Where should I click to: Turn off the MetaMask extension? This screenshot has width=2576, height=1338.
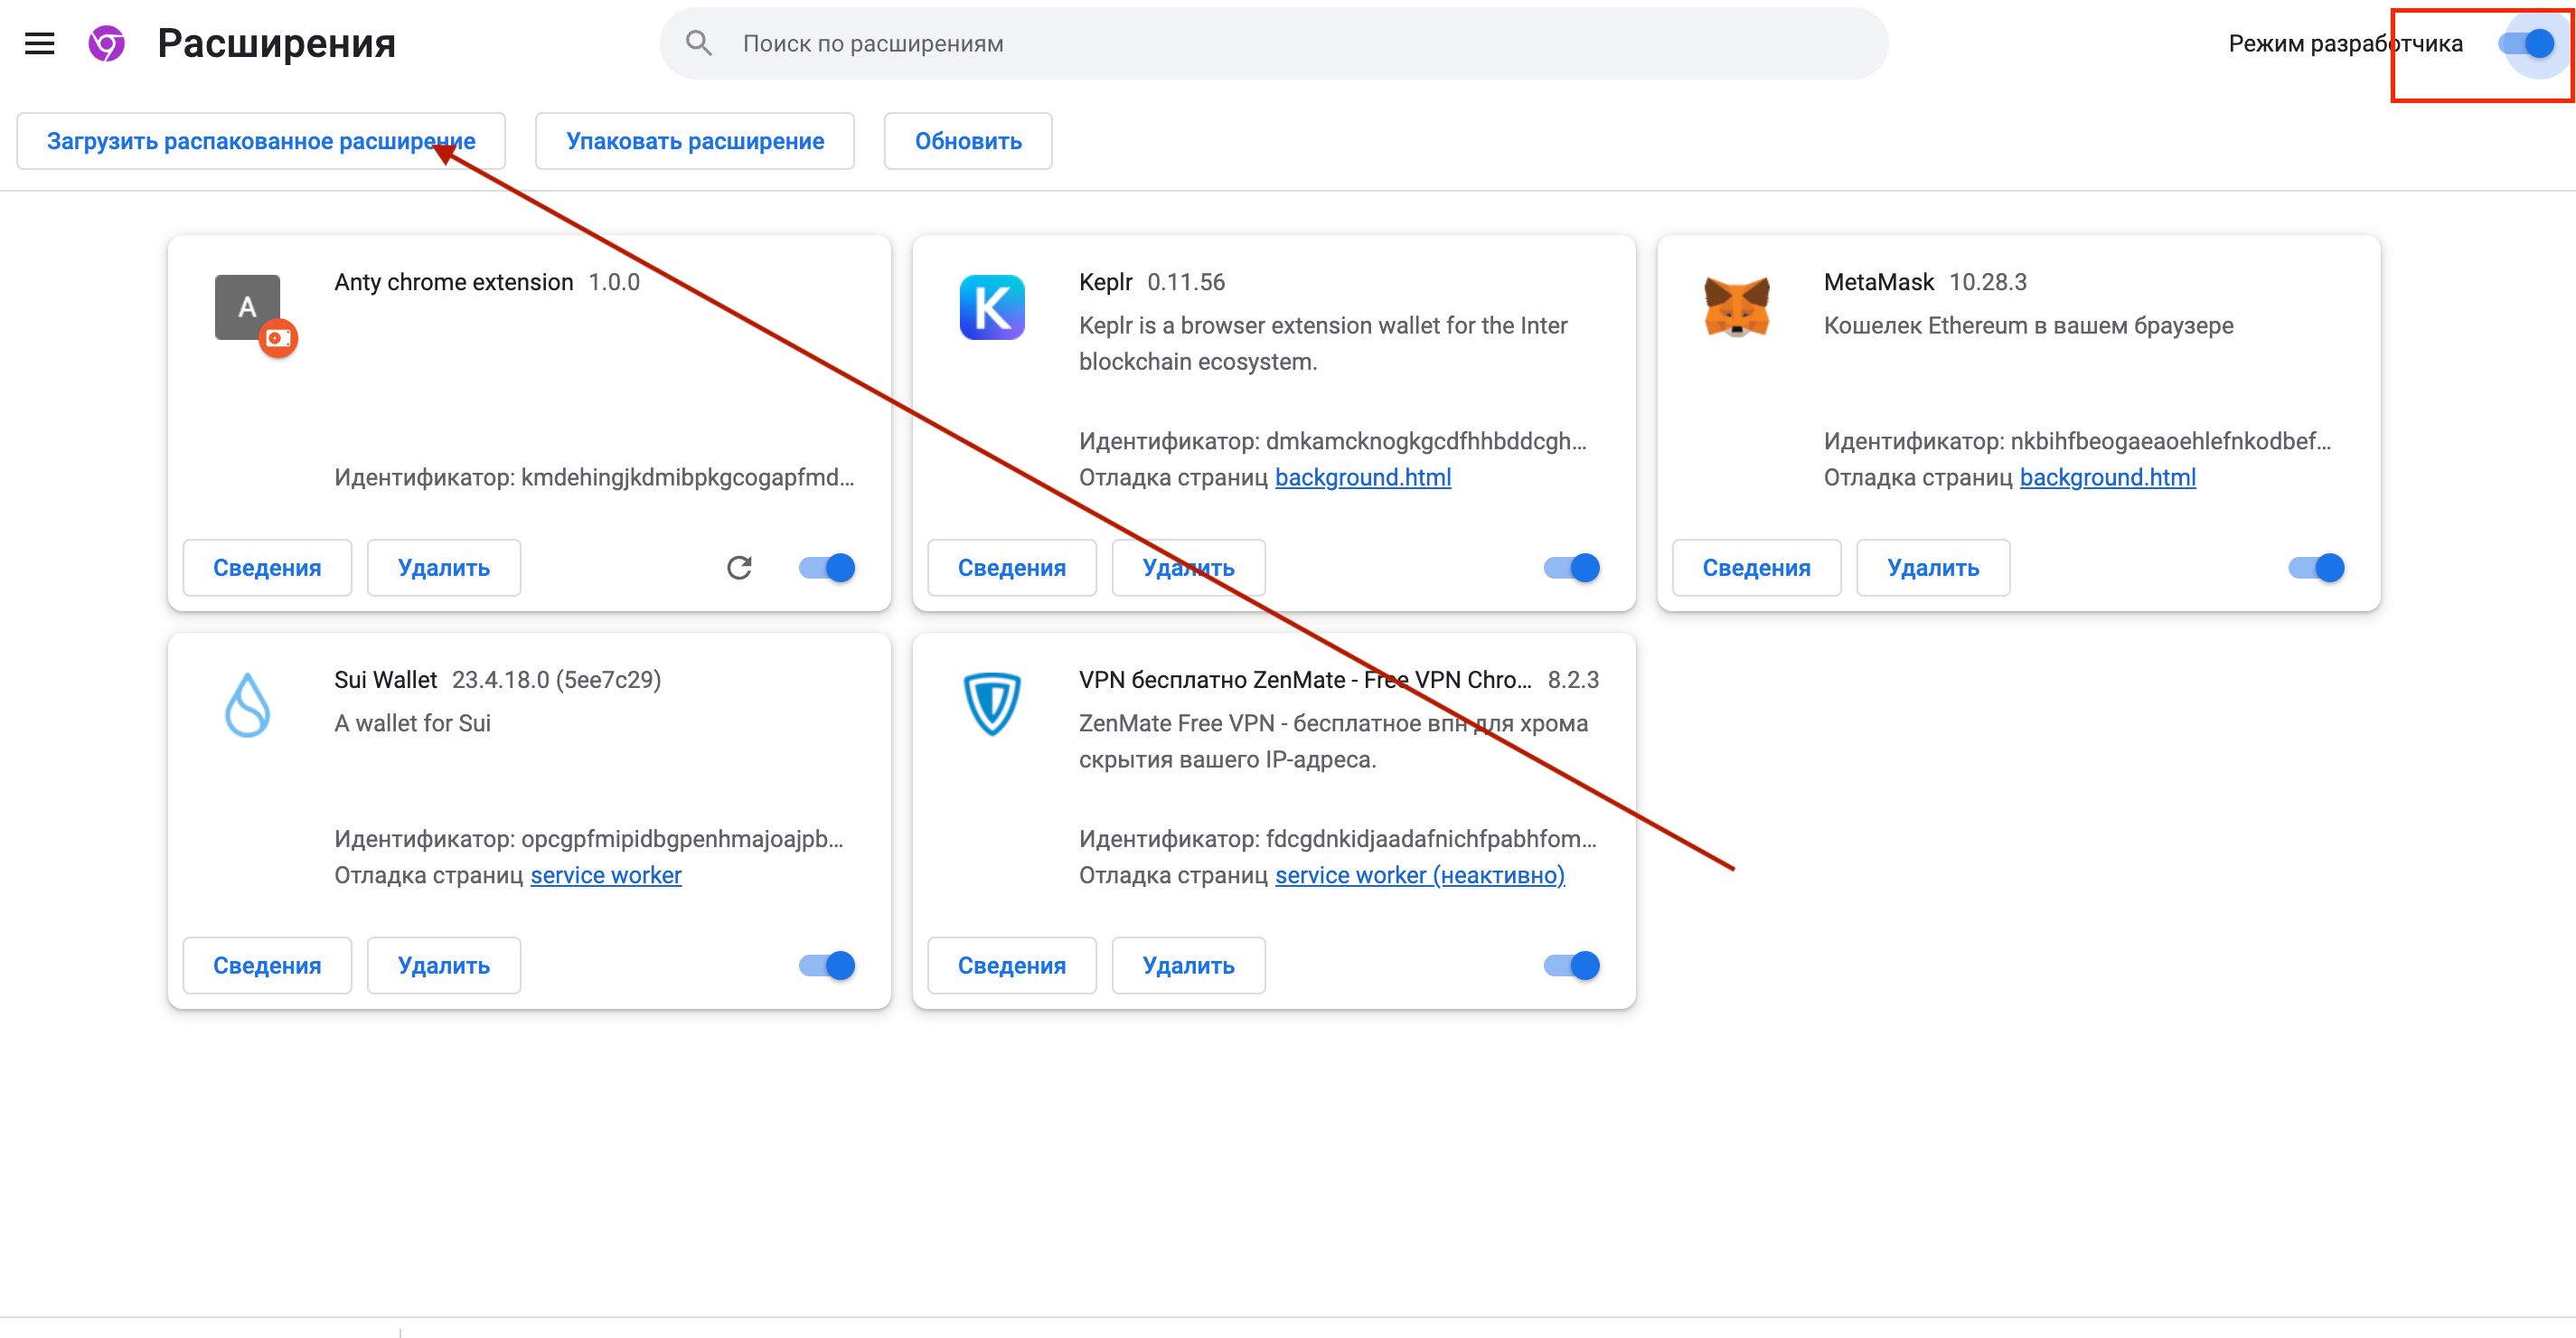click(x=2316, y=568)
